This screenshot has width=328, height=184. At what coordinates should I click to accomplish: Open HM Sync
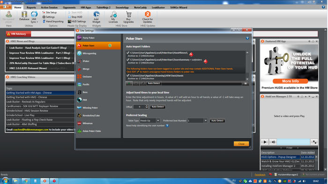pos(34,17)
